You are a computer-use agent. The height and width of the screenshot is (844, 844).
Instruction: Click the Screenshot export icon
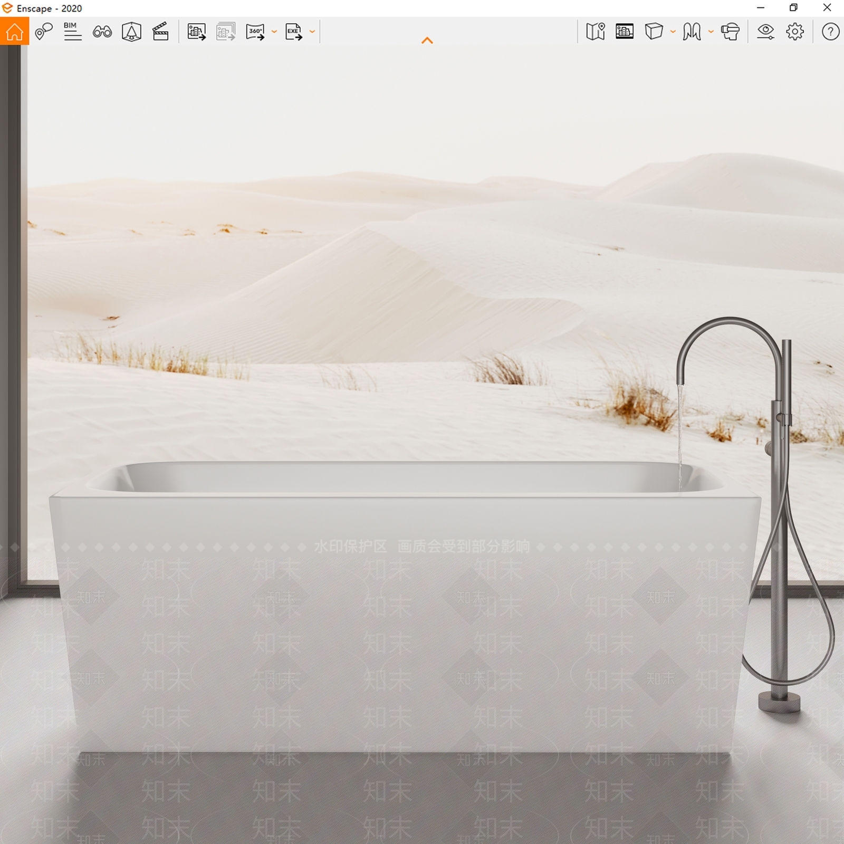(197, 32)
